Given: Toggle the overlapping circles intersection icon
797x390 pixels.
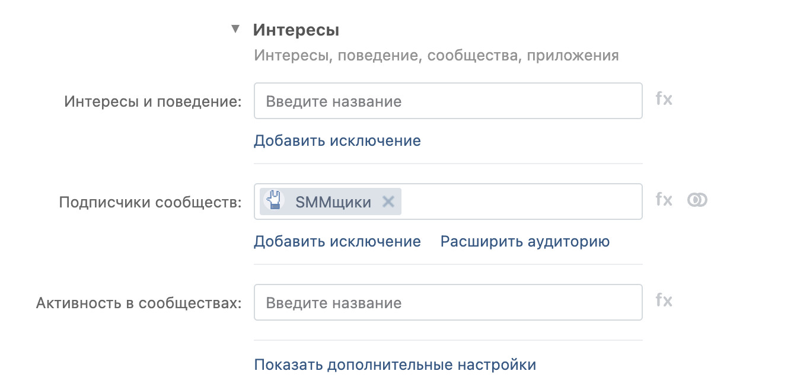Looking at the screenshot, I should click(697, 200).
